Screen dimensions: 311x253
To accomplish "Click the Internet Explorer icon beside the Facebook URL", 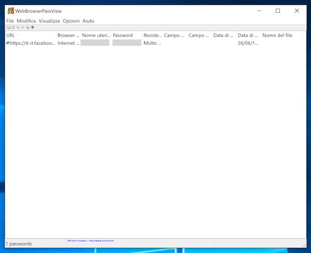I will click(x=8, y=43).
